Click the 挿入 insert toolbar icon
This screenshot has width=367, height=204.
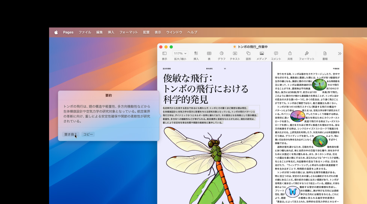(x=196, y=54)
